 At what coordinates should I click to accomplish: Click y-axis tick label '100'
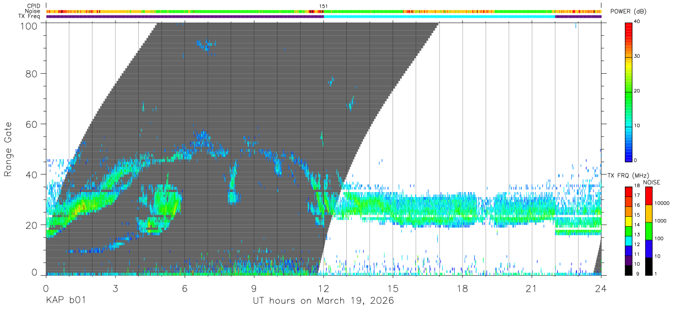tap(28, 25)
